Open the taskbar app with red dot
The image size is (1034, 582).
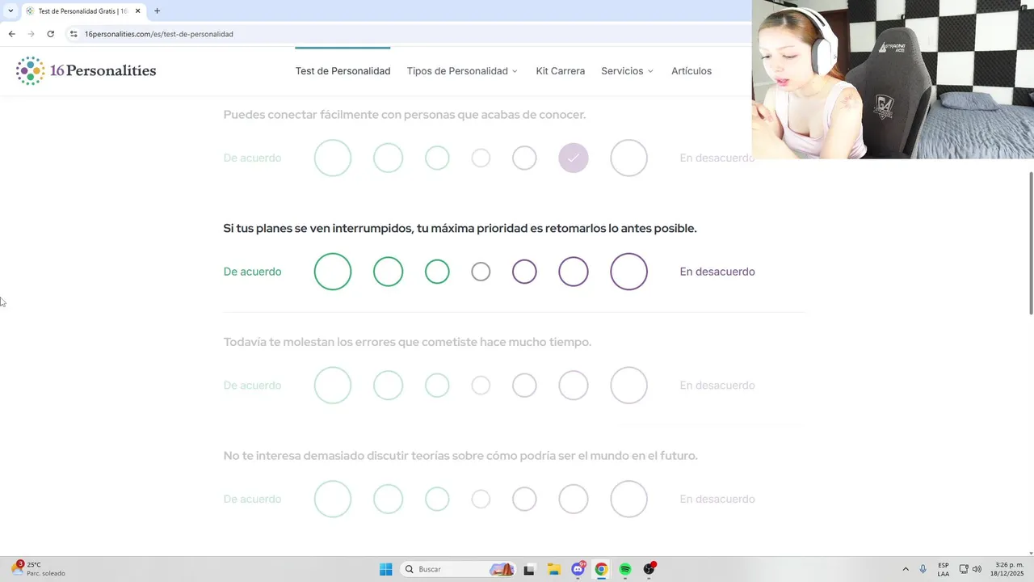pos(649,569)
